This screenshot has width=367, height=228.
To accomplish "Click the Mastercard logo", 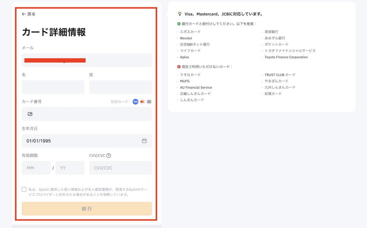I will pyautogui.click(x=142, y=102).
